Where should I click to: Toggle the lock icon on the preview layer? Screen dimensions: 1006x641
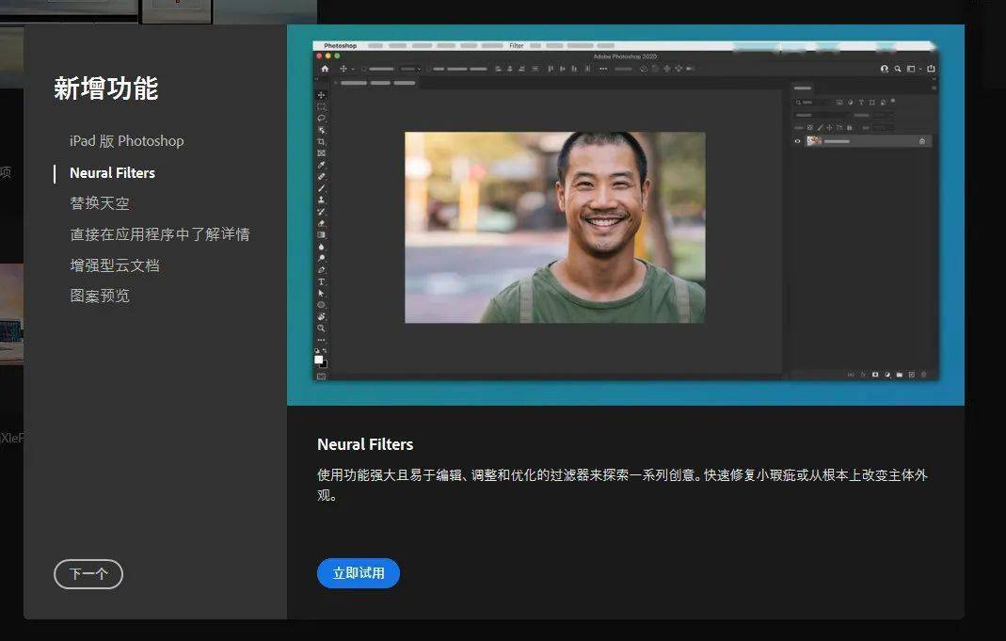pyautogui.click(x=922, y=141)
